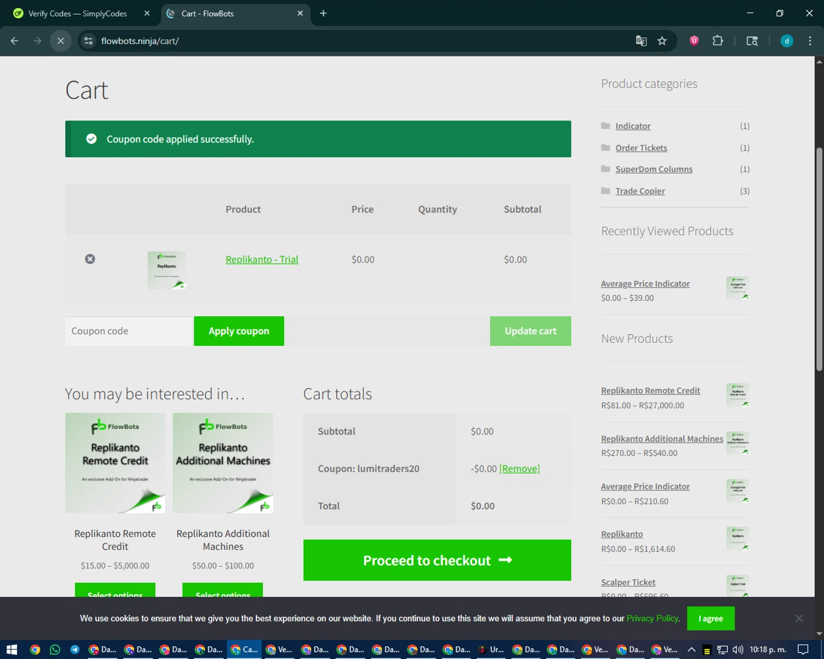The height and width of the screenshot is (659, 824).
Task: Open the SuperDom Columns category
Action: click(654, 169)
